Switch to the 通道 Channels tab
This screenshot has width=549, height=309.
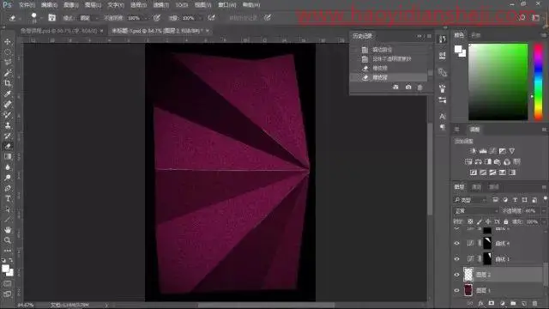(477, 187)
